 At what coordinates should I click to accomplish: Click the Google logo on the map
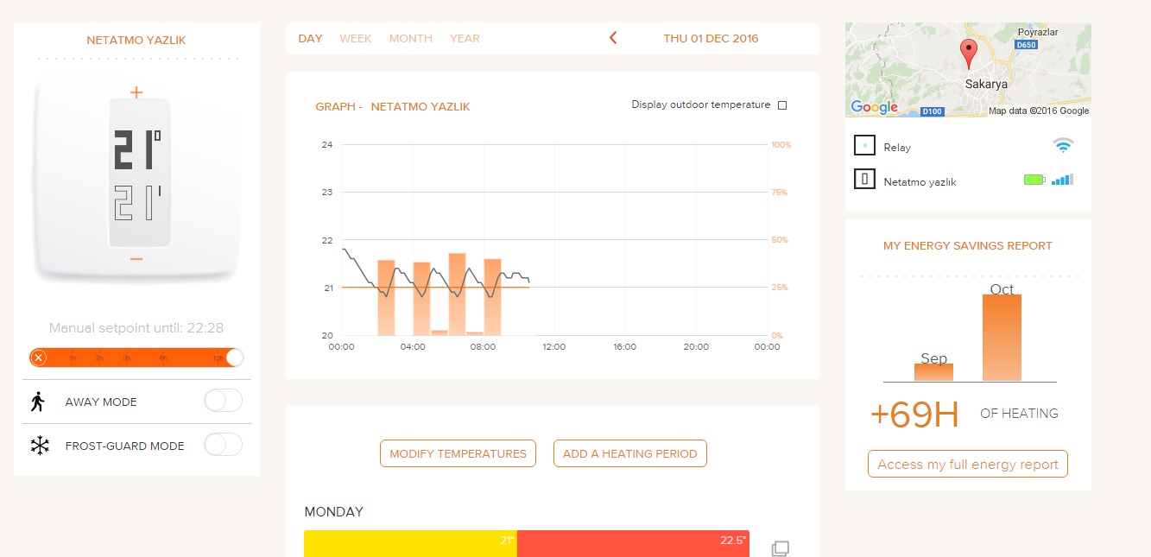pos(874,107)
